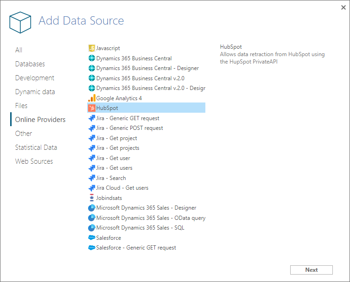
Task: Click the Dynamics 365 Business Central - Designer icon
Action: 91,68
